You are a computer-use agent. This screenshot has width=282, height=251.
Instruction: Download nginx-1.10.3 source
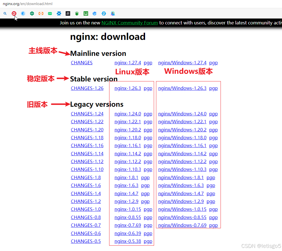[x=128, y=170]
